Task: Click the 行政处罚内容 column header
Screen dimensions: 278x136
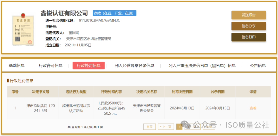Action: [111, 92]
